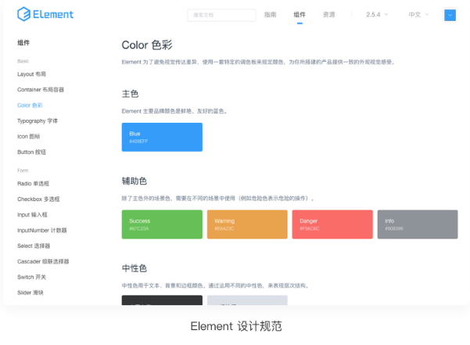Click the 辅助色 section heading

pos(135,181)
